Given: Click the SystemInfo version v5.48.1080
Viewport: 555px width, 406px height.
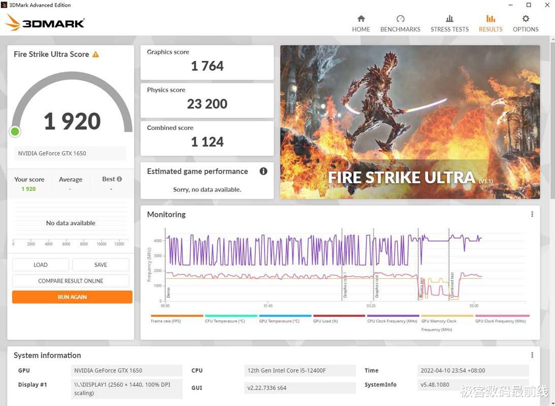Looking at the screenshot, I should click(x=473, y=385).
